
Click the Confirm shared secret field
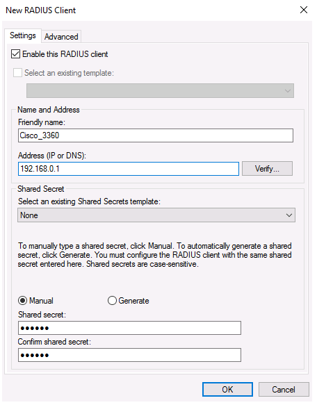click(129, 355)
